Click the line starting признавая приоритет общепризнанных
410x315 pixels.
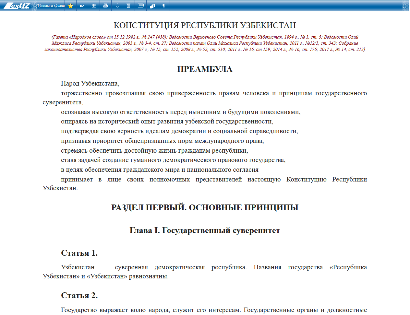pos(163,141)
